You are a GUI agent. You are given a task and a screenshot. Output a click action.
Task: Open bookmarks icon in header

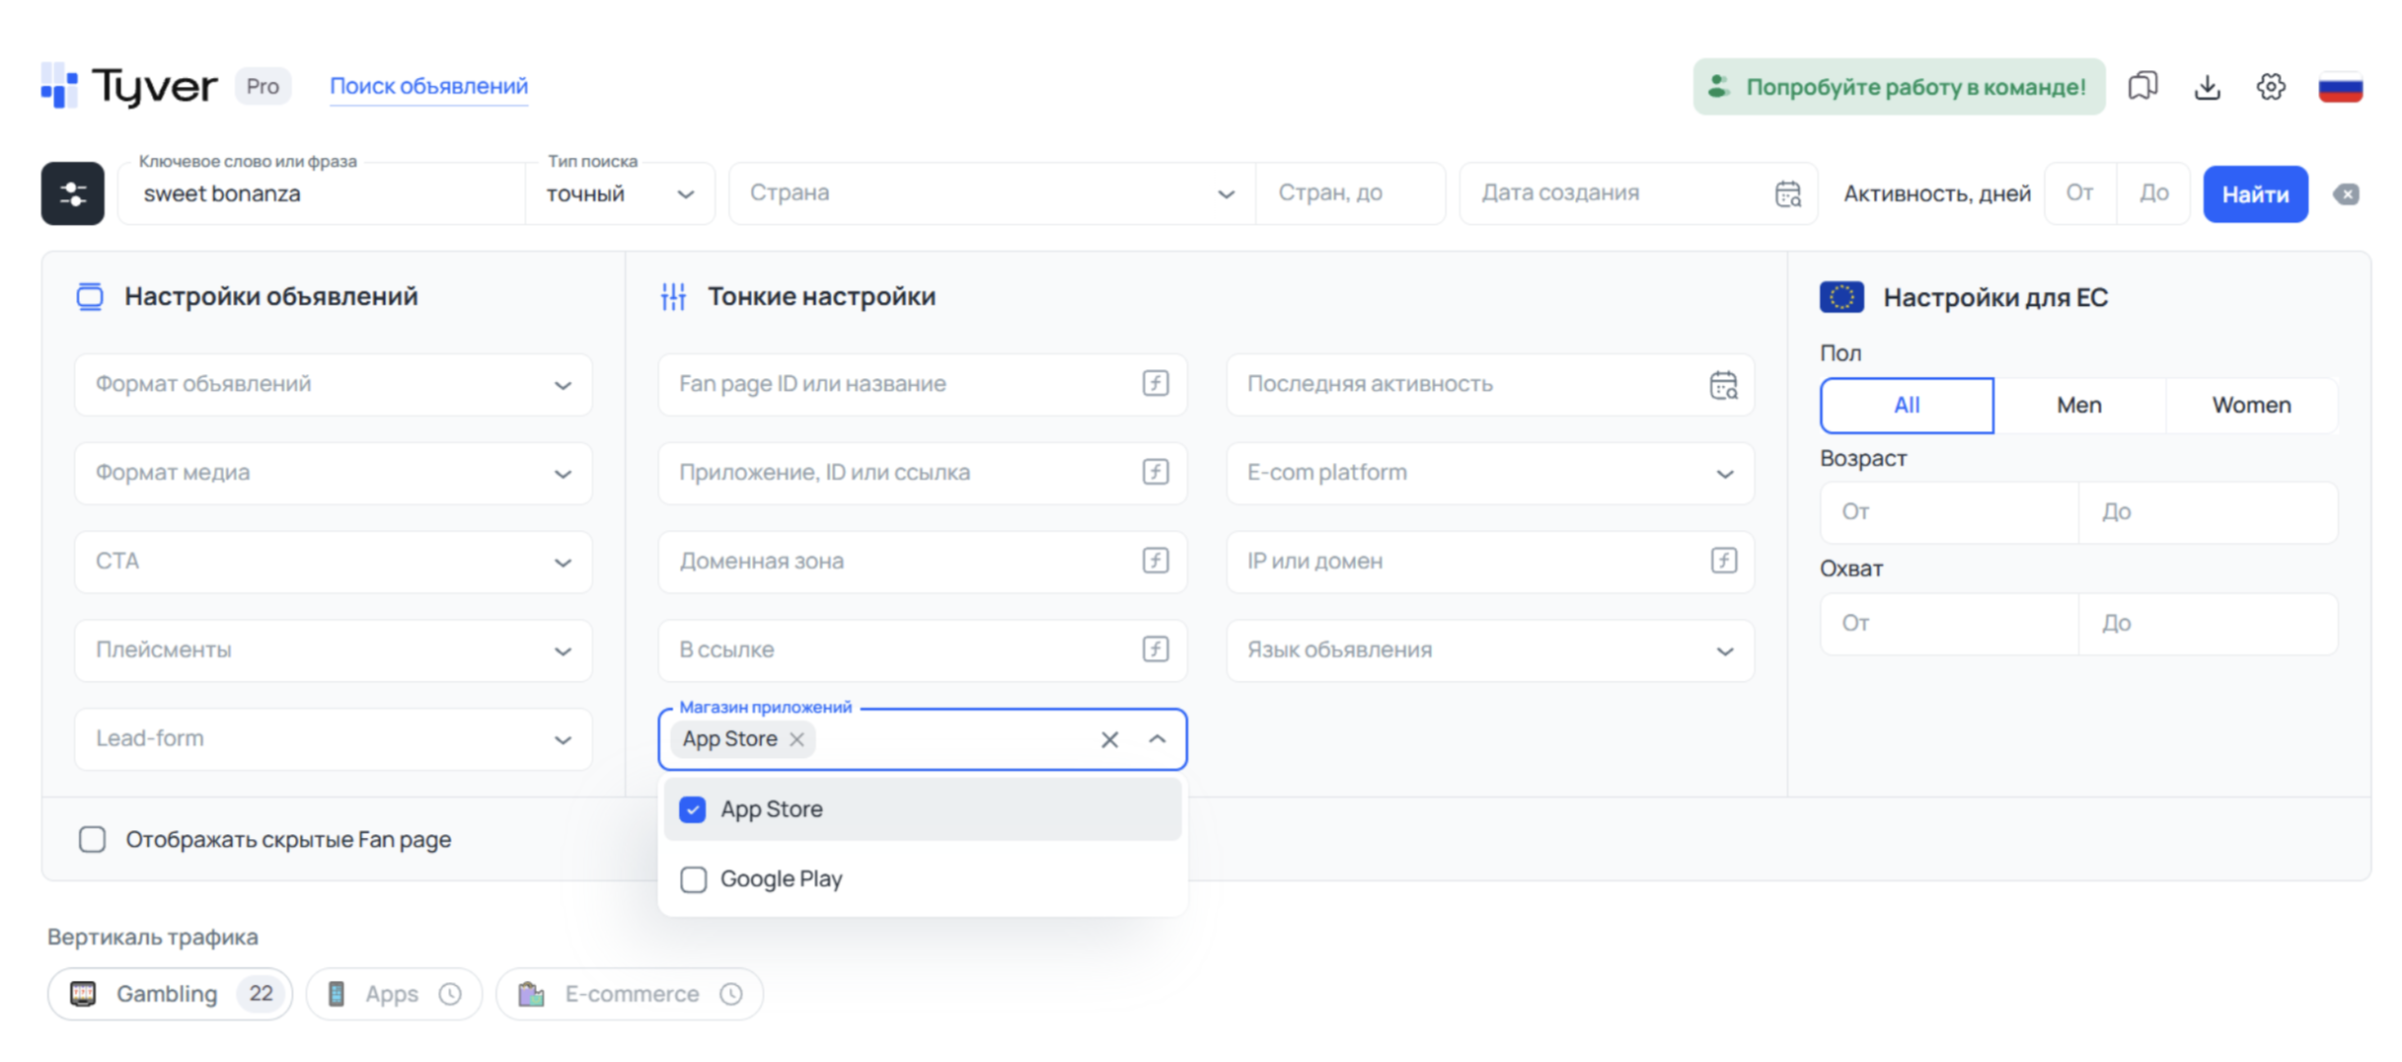pyautogui.click(x=2142, y=87)
